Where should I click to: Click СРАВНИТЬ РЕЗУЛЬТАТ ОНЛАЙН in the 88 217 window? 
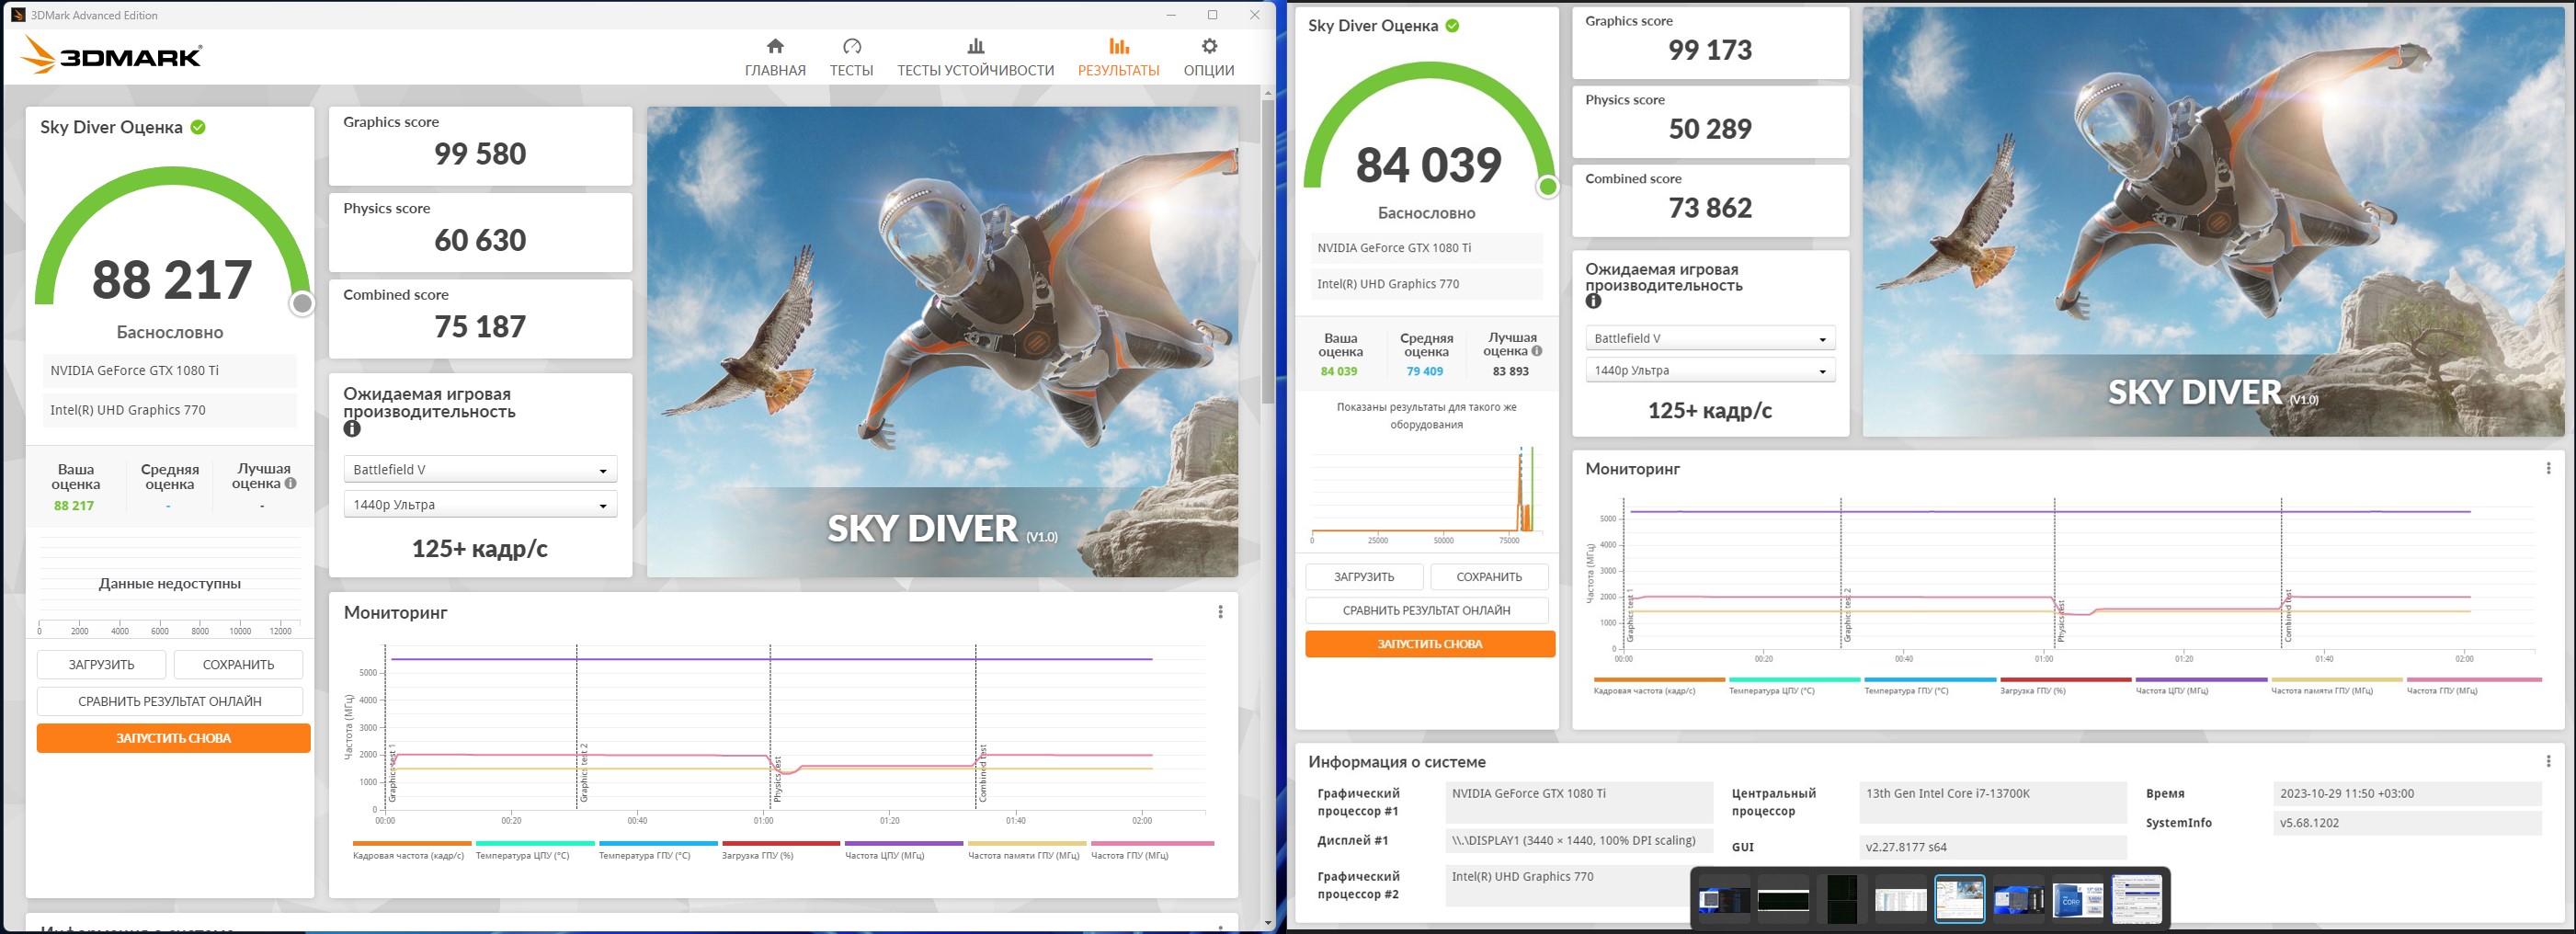170,701
